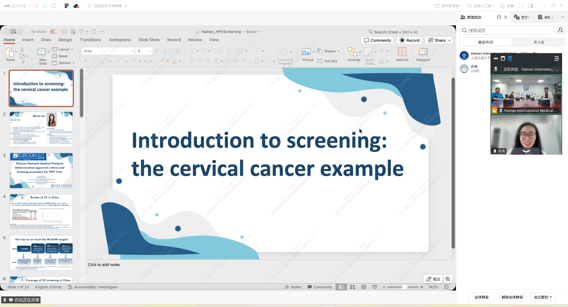Click the Comments button in ribbon

click(377, 40)
